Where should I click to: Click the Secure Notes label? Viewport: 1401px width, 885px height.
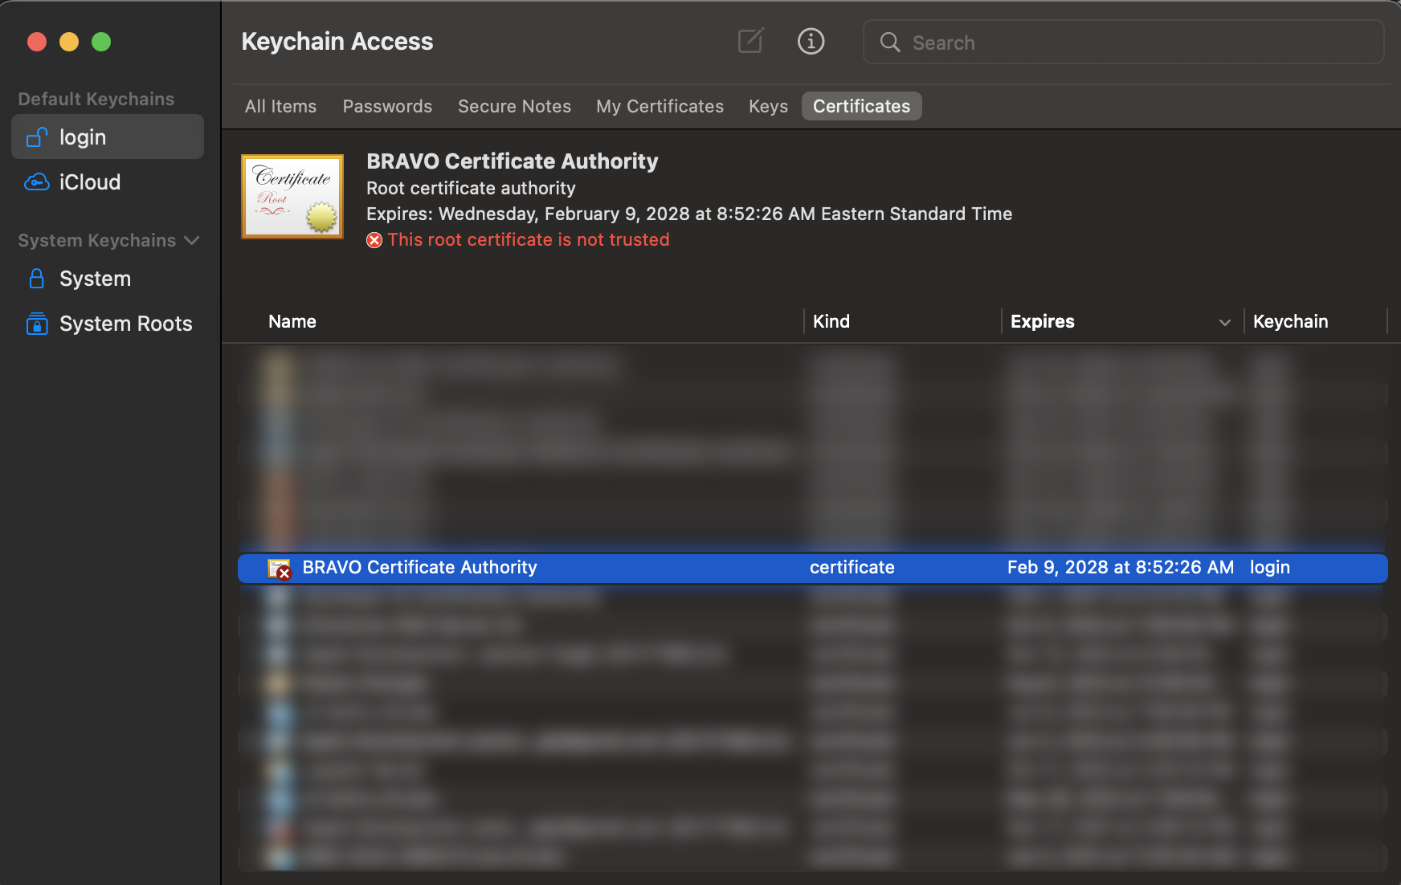pos(514,105)
